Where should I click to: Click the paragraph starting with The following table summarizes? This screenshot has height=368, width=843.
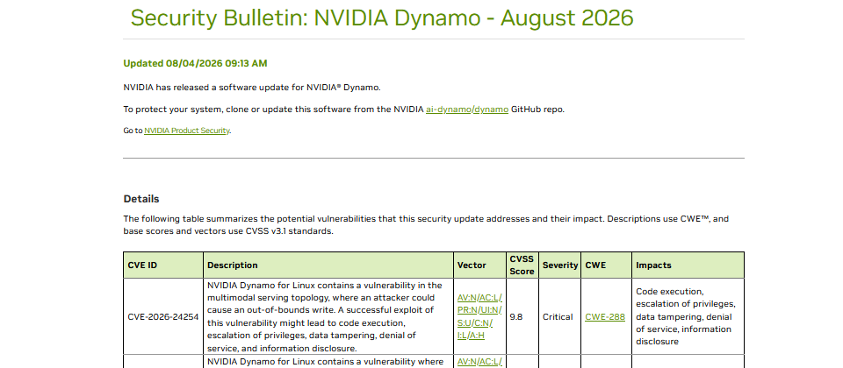pyautogui.click(x=426, y=225)
